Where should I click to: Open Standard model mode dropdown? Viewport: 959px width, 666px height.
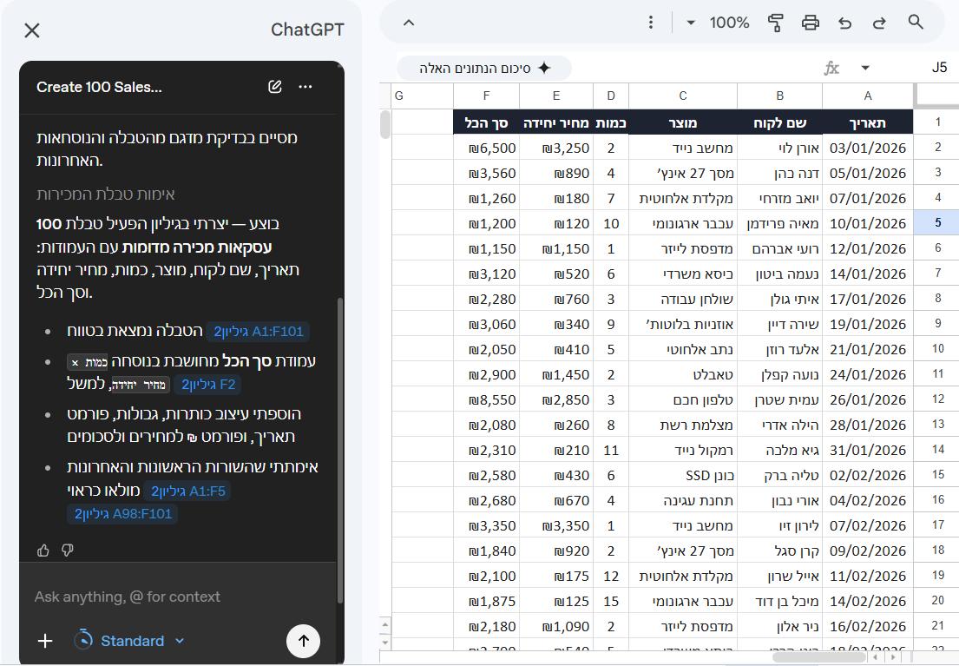point(129,641)
